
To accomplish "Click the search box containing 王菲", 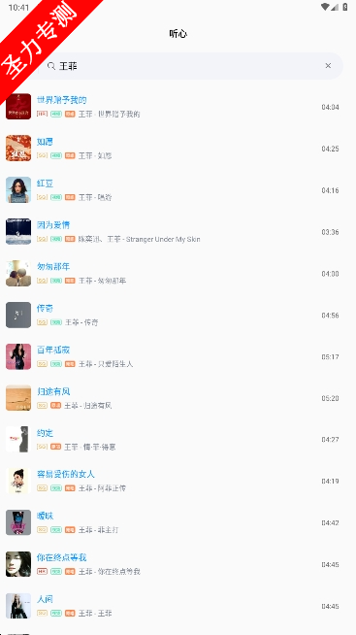I will click(x=190, y=66).
